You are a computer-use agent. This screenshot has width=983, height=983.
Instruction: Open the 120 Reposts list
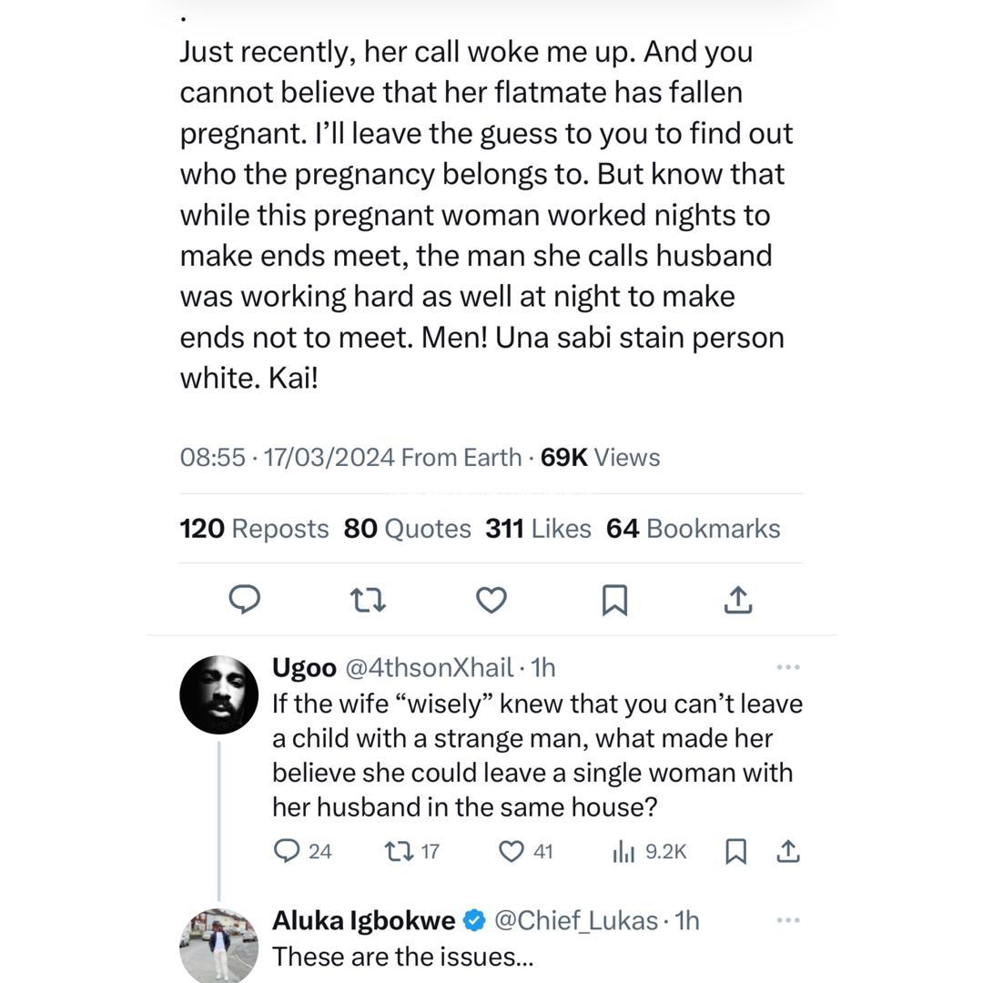tap(254, 529)
